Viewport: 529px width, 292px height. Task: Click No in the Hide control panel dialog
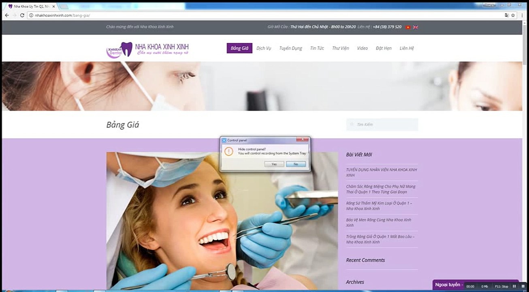click(x=296, y=164)
